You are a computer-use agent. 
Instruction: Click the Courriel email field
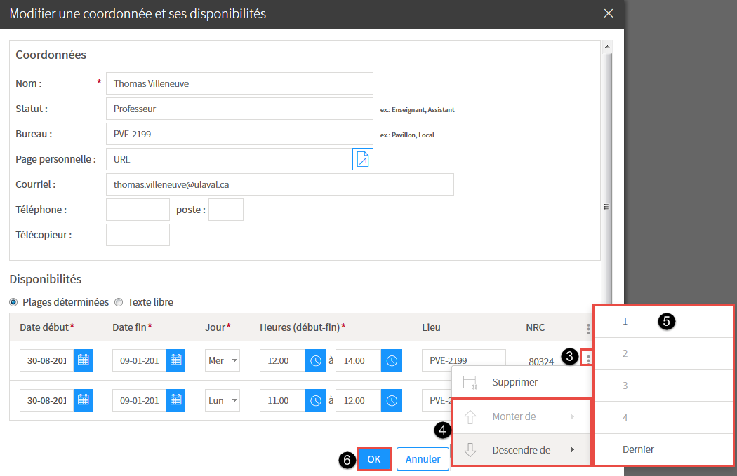click(279, 184)
